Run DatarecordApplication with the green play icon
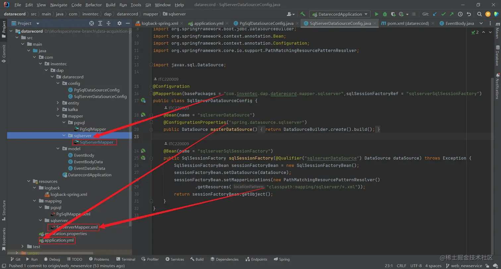This screenshot has height=269, width=501. click(376, 14)
